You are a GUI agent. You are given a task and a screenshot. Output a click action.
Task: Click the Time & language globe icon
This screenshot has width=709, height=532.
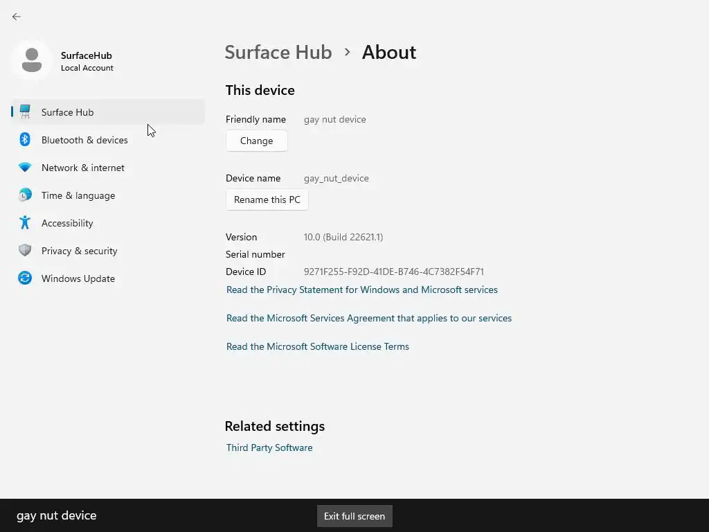tap(25, 195)
